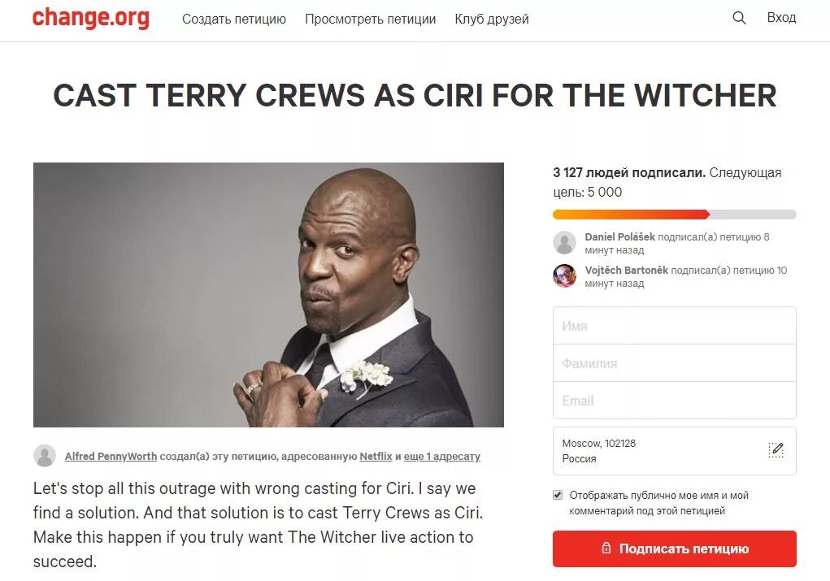The width and height of the screenshot is (830, 581).
Task: Click the change.org logo
Action: (x=90, y=18)
